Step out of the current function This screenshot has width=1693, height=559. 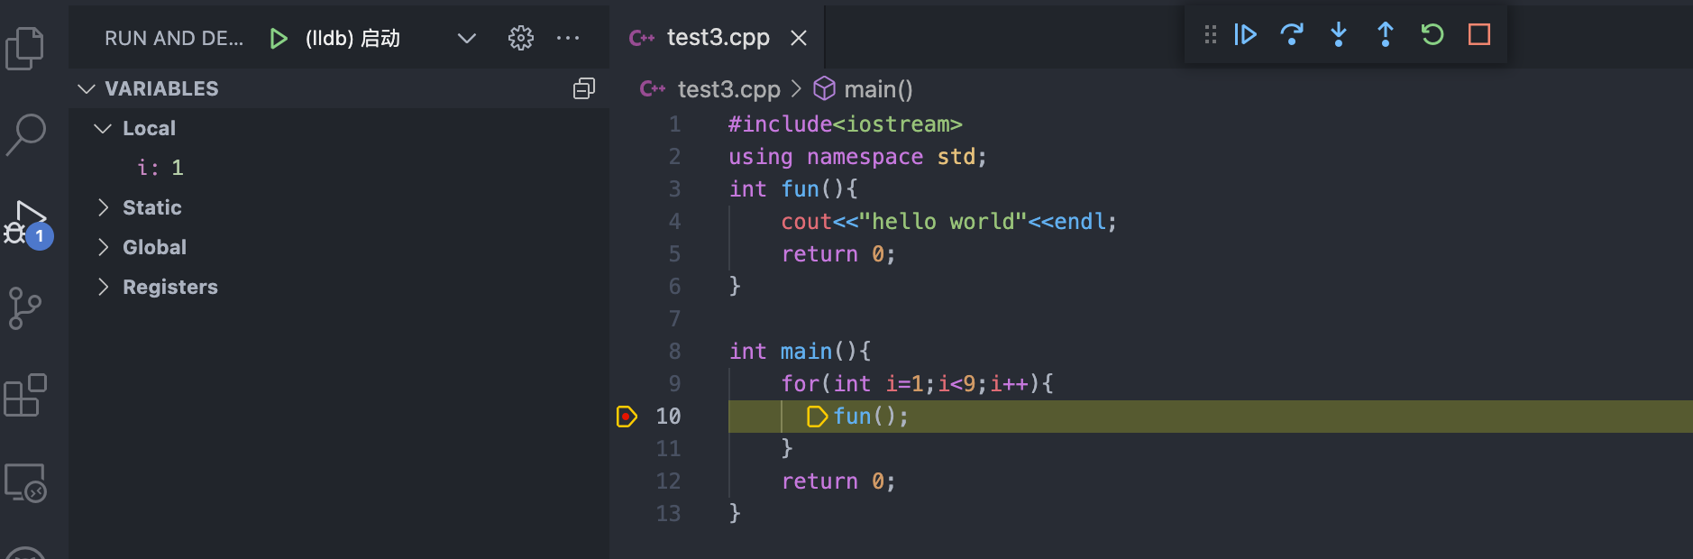click(x=1386, y=34)
